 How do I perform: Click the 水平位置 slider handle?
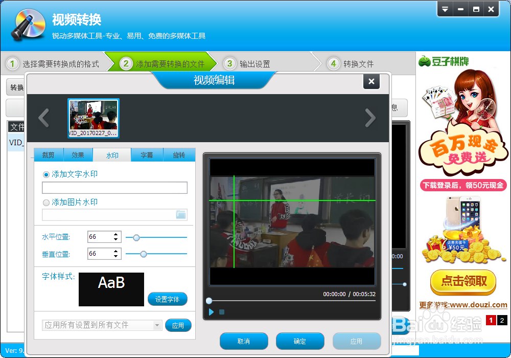pos(136,238)
